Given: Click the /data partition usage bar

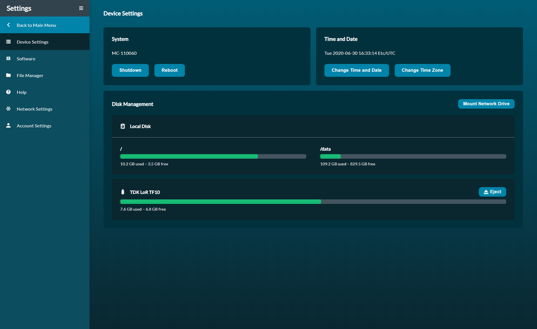Looking at the screenshot, I should pyautogui.click(x=413, y=156).
